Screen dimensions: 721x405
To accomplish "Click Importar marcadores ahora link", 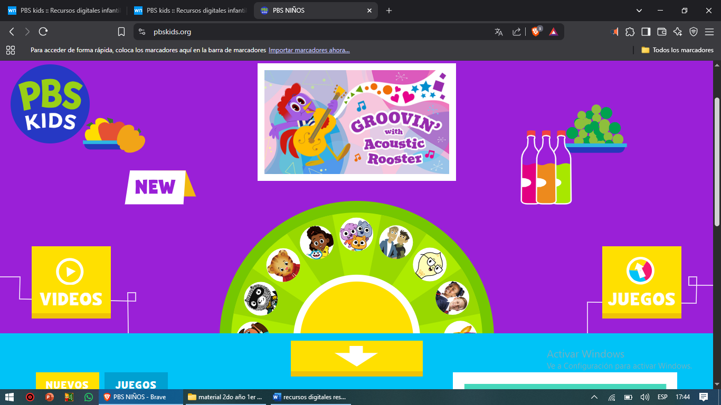I will pos(309,50).
